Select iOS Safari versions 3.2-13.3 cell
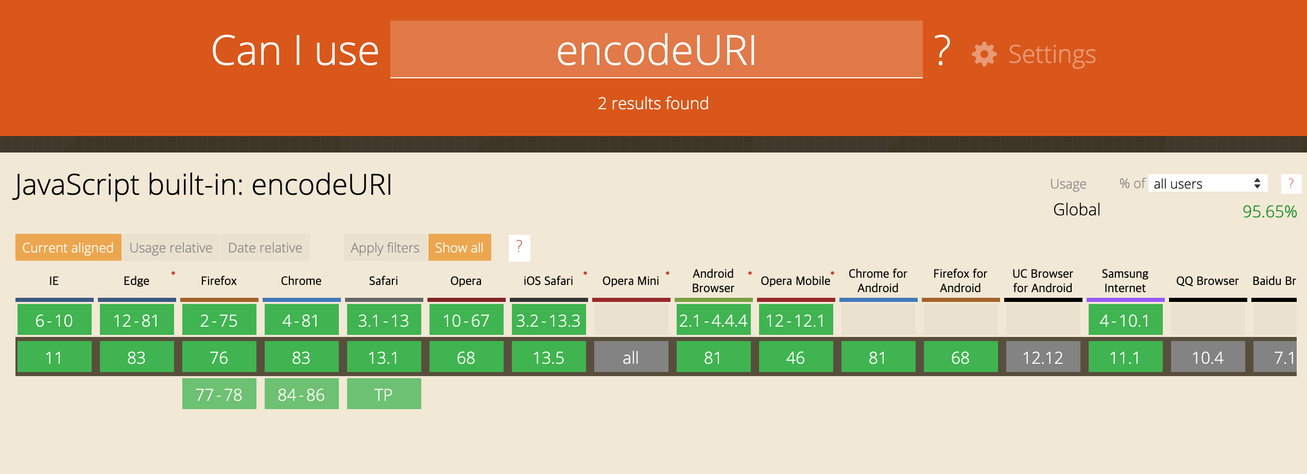Image resolution: width=1307 pixels, height=474 pixels. tap(549, 319)
